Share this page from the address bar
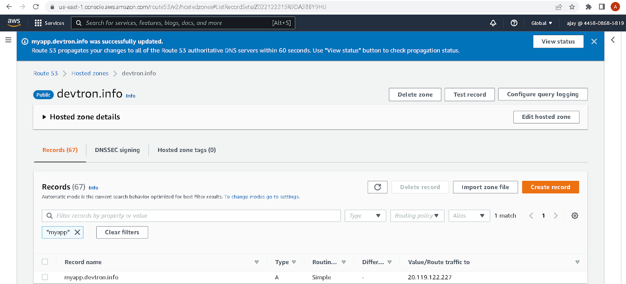Viewport: 626px width, 284px height. 559,7
